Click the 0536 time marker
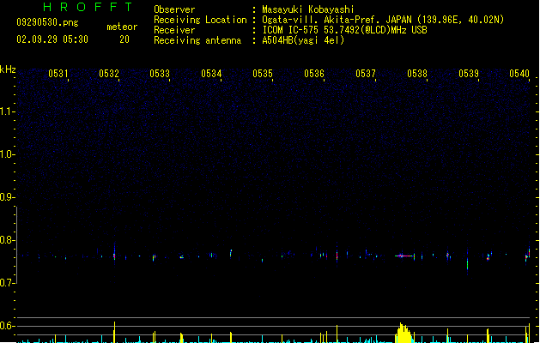Image resolution: width=540 pixels, height=343 pixels. pos(314,74)
